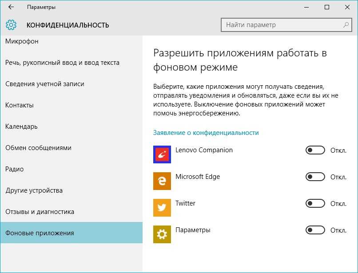The width and height of the screenshot is (358, 273).
Task: Enable Microsoft Edge background toggle
Action: point(315,177)
